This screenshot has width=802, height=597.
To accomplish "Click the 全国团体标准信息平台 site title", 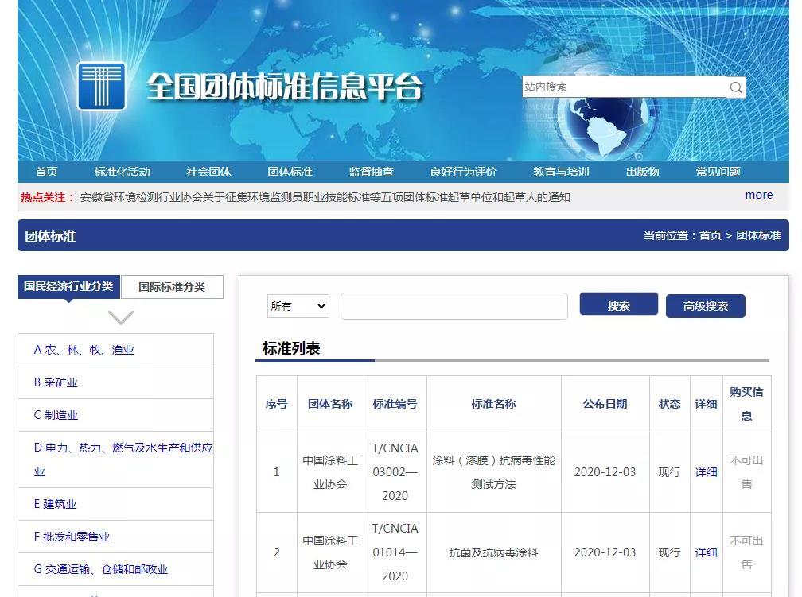I will pyautogui.click(x=284, y=87).
